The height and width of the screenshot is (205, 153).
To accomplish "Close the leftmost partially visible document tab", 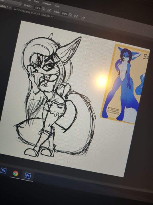I will click(x=10, y=8).
